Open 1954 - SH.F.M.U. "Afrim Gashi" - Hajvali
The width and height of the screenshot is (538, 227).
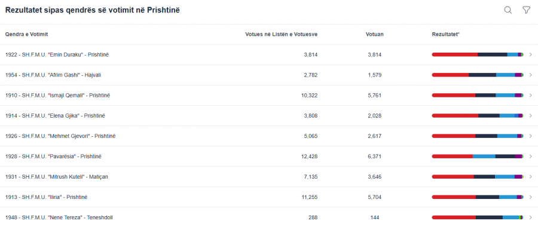pyautogui.click(x=53, y=75)
